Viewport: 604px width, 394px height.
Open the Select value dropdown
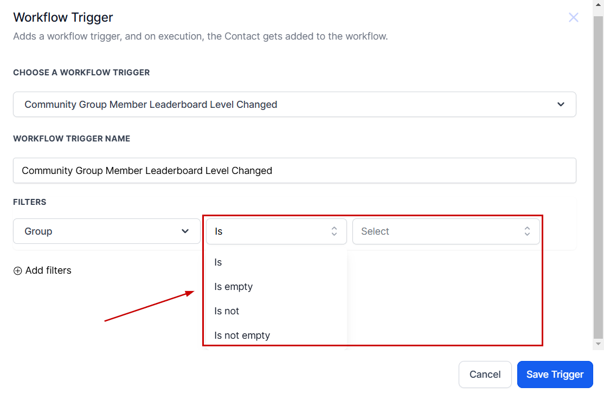(439, 231)
